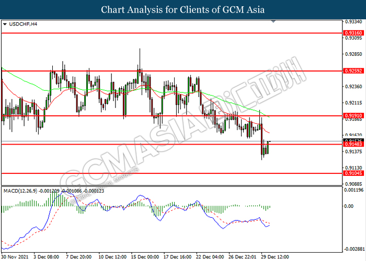366x261 pixels.
Task: Click the 3 Dec 08:00 time label
Action: (x=46, y=257)
